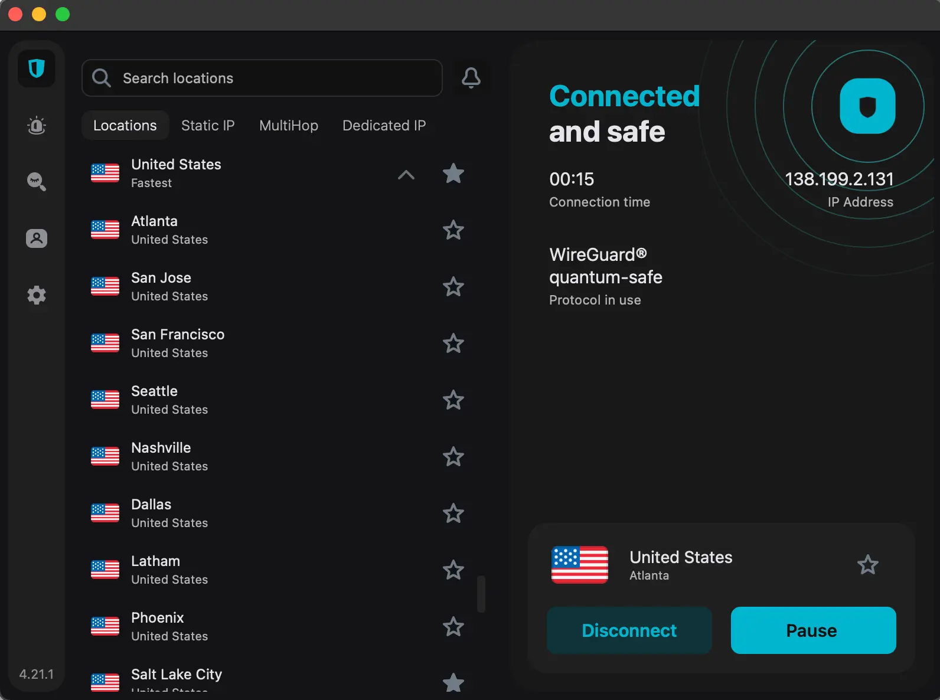The width and height of the screenshot is (940, 700).
Task: Select the Phoenix location
Action: 278,626
